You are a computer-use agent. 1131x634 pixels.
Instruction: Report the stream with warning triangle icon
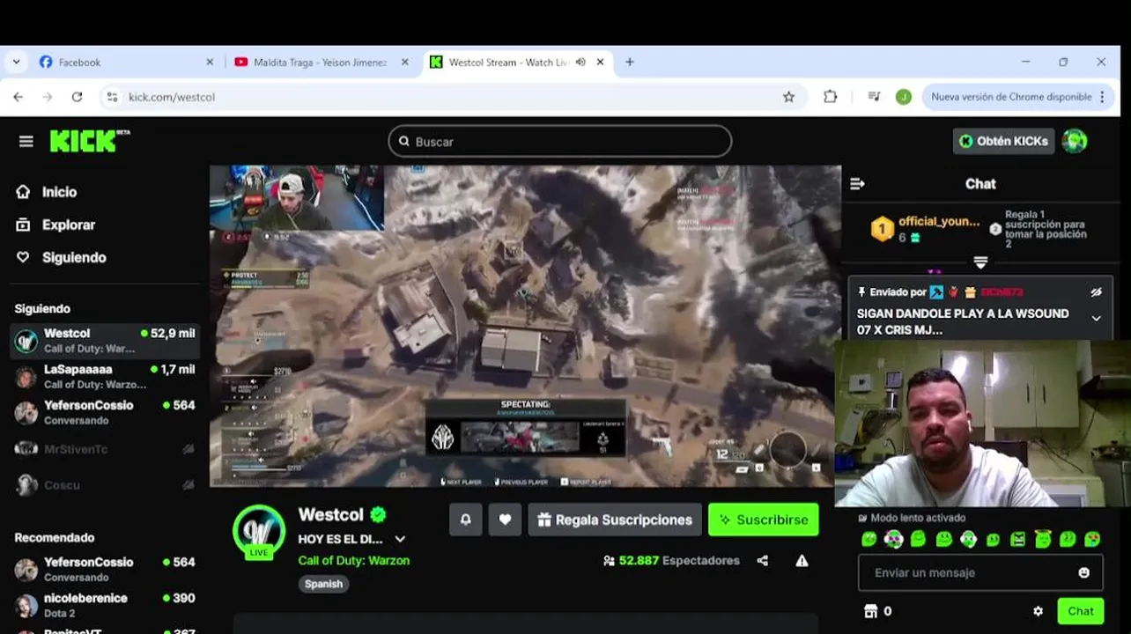[802, 560]
